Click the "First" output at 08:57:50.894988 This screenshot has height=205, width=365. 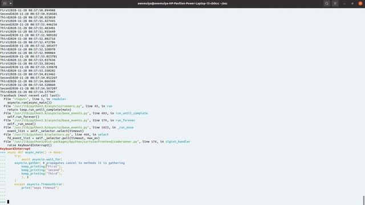pos(28,10)
